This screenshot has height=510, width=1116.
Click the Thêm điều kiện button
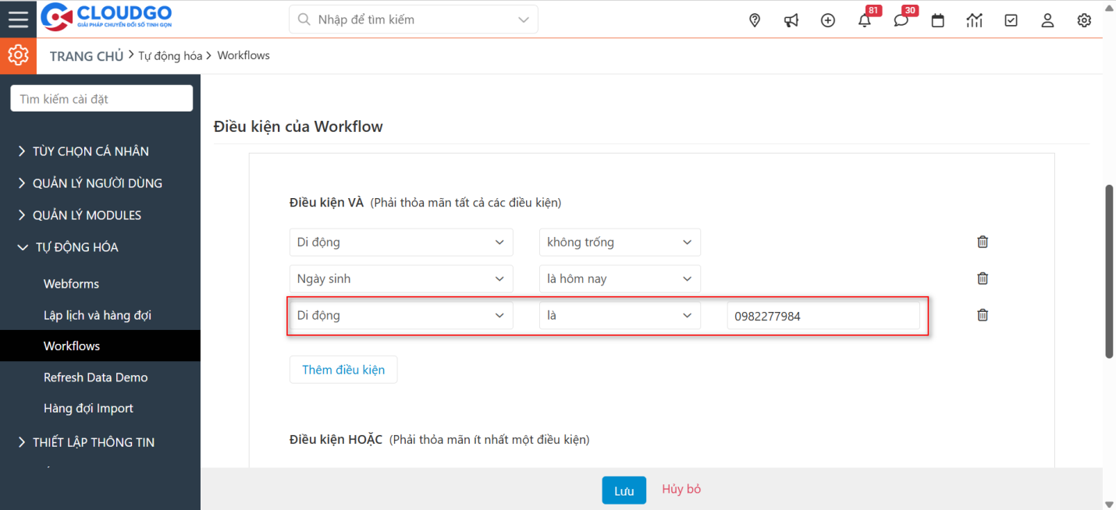(343, 370)
